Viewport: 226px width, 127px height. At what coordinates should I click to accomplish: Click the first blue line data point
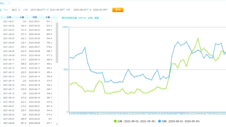coord(70,58)
